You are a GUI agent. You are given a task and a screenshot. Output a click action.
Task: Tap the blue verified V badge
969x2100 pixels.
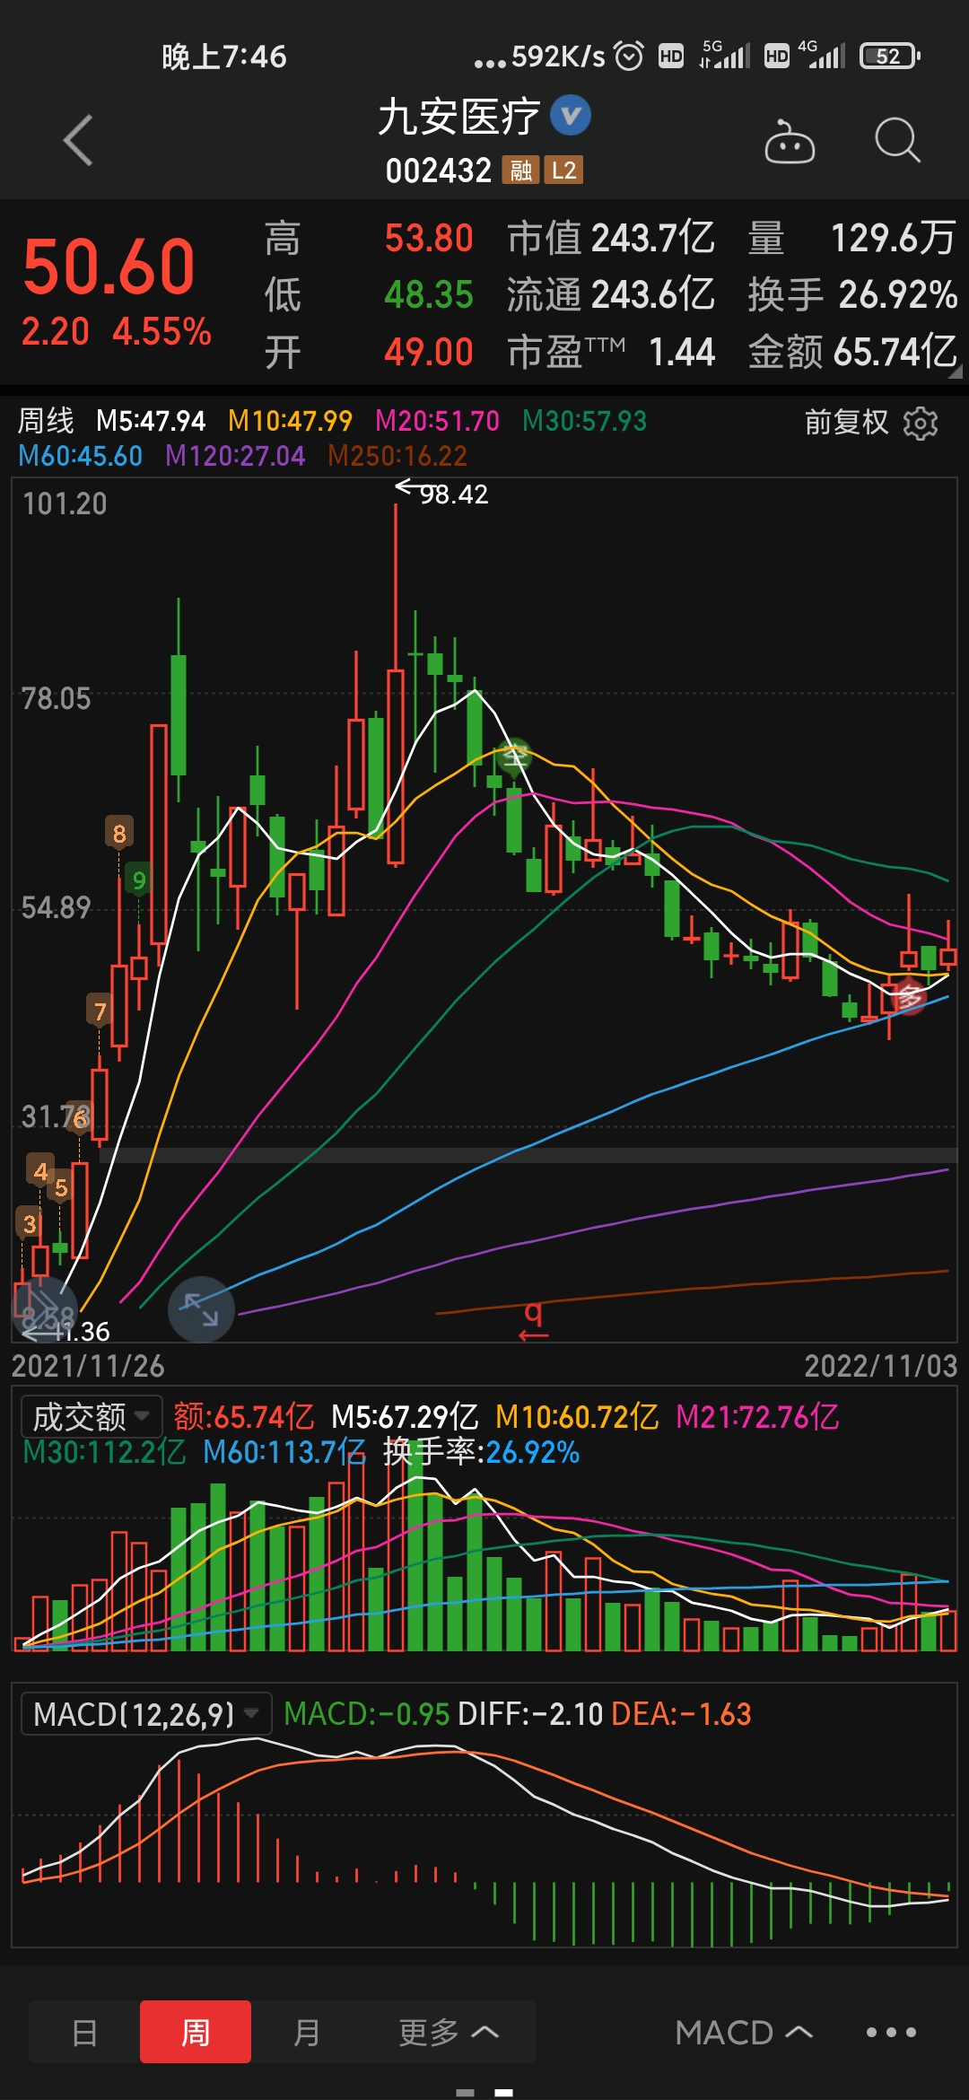point(571,116)
